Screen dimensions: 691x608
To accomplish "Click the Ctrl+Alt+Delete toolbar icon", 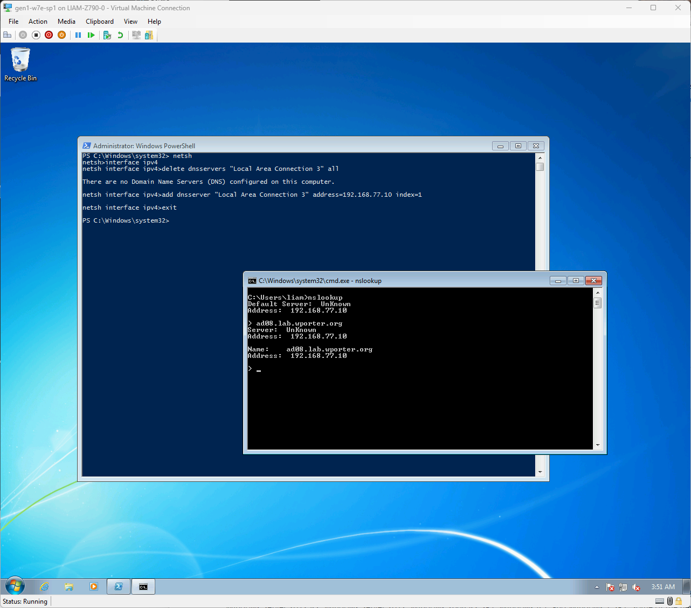I will coord(7,35).
